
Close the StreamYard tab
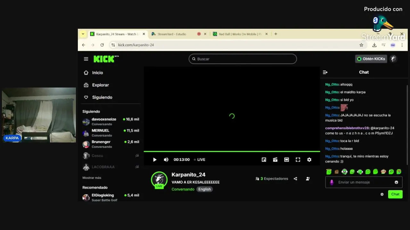point(205,34)
